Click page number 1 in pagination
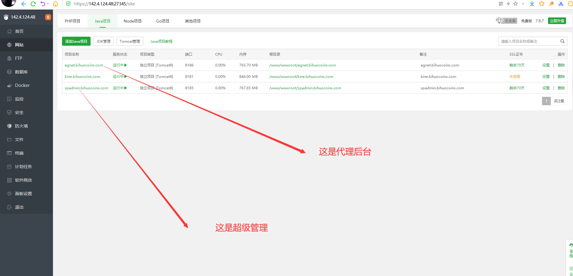Image resolution: width=573 pixels, height=276 pixels. [546, 101]
